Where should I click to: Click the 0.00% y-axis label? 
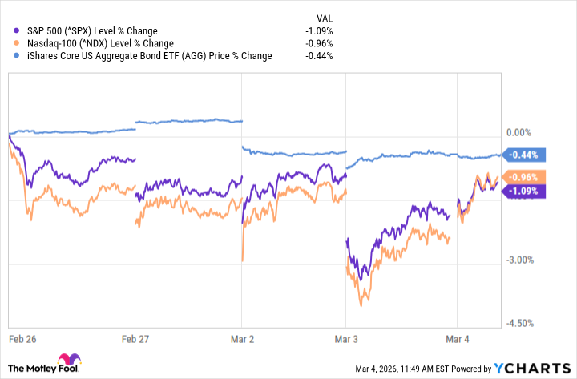pos(521,132)
